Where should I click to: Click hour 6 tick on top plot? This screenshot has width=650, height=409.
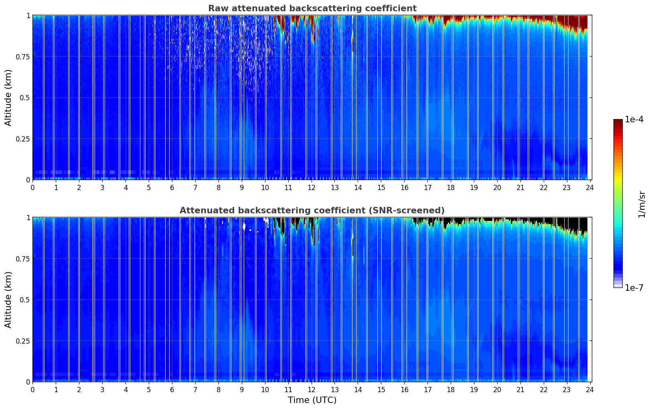pos(172,188)
